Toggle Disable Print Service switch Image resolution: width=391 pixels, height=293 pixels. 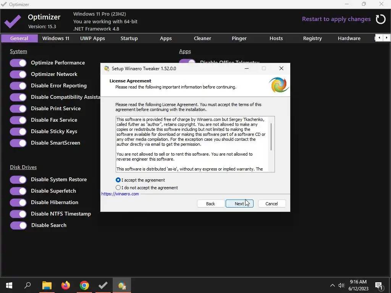point(18,109)
